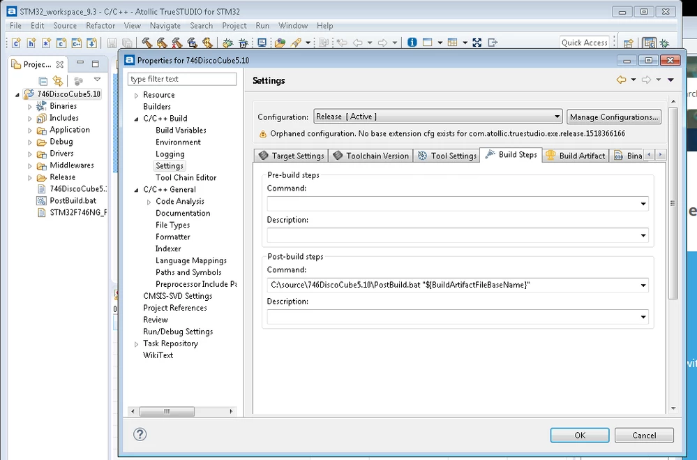Select Environment in the tree
Screen dimensions: 697x460
pyautogui.click(x=178, y=142)
